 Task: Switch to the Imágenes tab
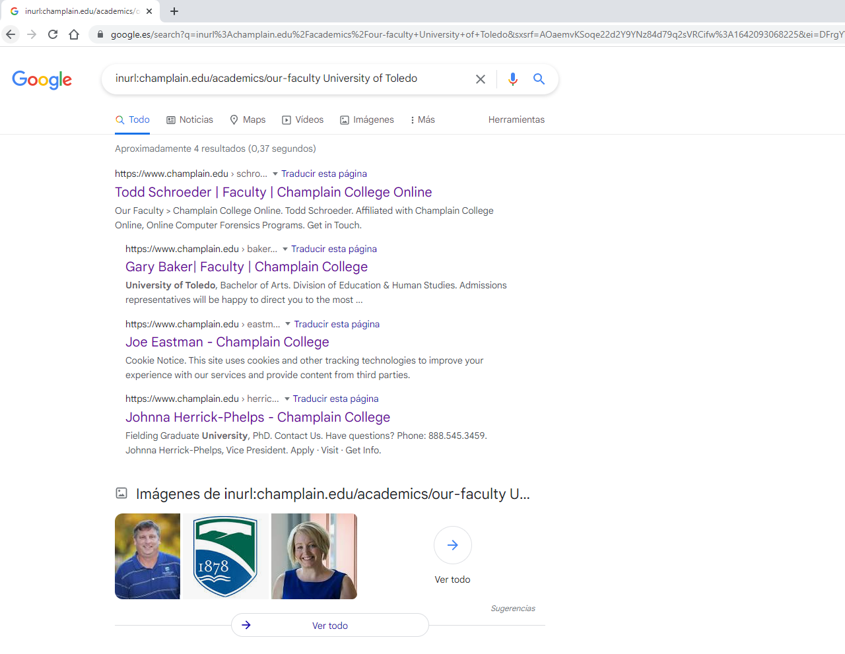click(366, 119)
